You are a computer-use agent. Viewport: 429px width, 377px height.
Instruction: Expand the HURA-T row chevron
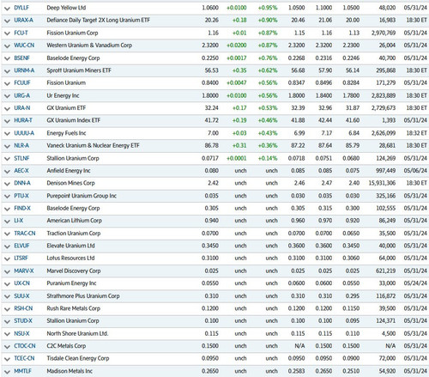point(8,121)
